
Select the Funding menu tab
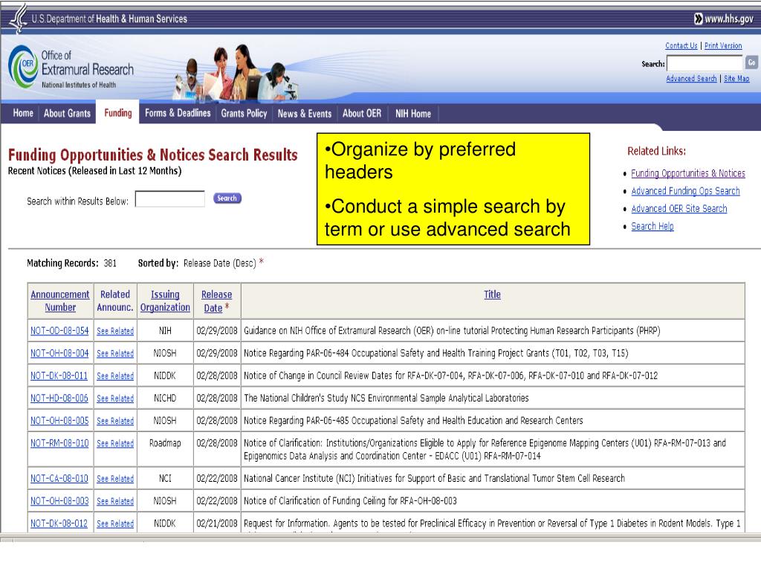click(118, 113)
